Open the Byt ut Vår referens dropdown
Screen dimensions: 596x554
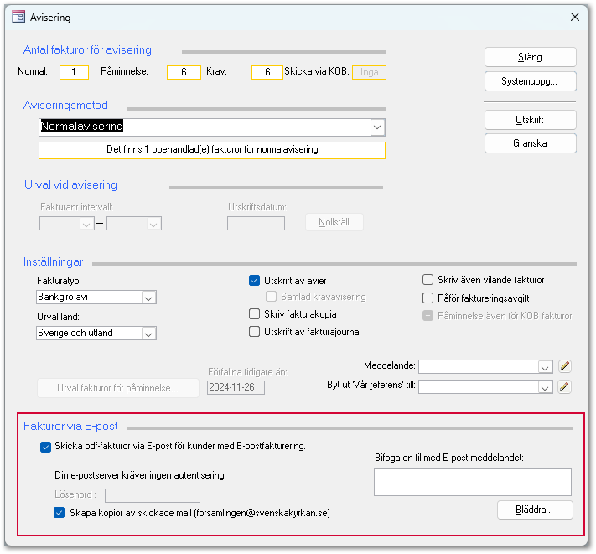545,387
